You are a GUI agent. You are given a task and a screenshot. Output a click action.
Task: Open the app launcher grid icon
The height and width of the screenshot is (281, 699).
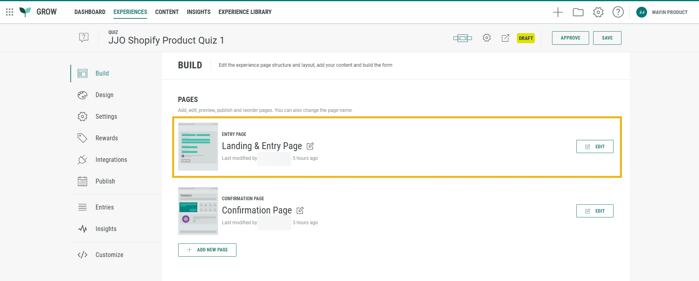pyautogui.click(x=10, y=12)
